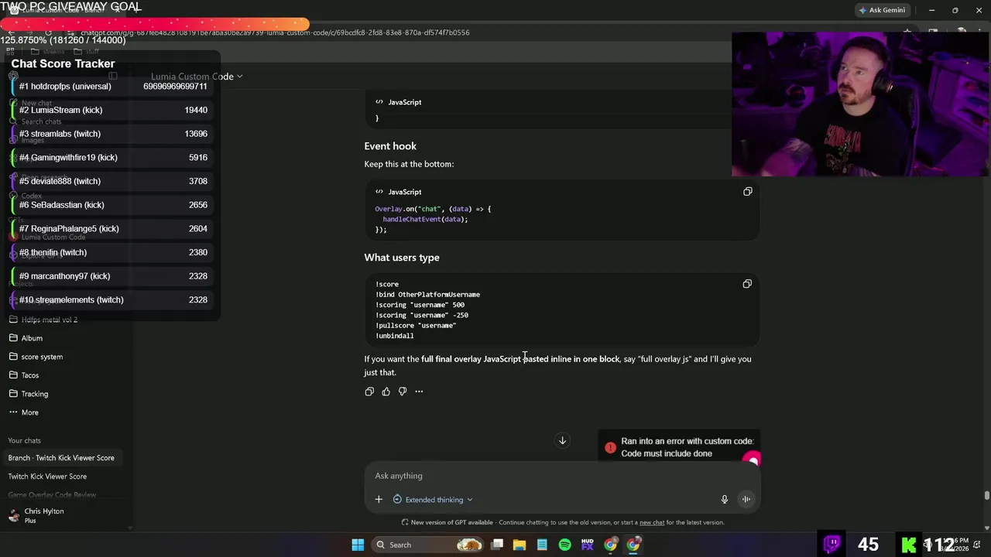991x557 pixels.
Task: Start voice dictation with microphone
Action: (725, 500)
